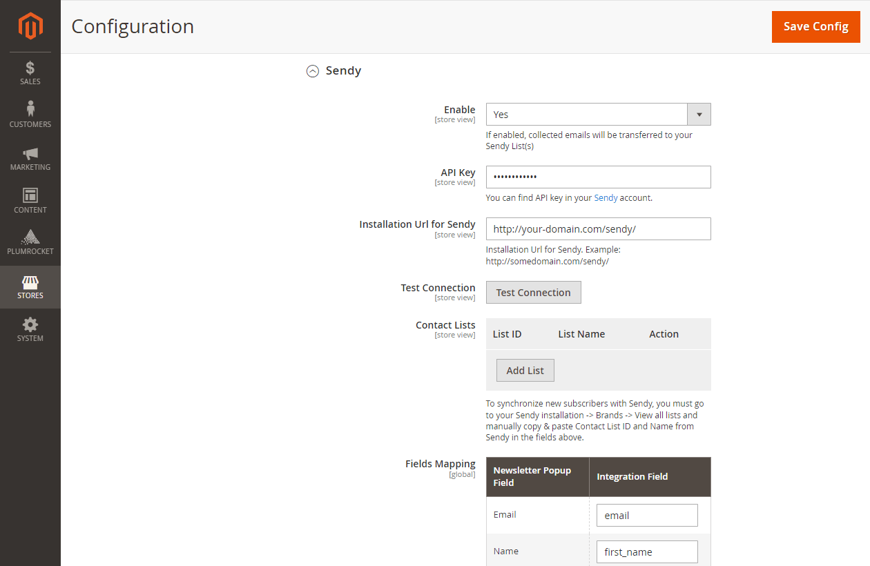Open the Customers person icon
Viewport: 870px width, 566px height.
pyautogui.click(x=30, y=109)
